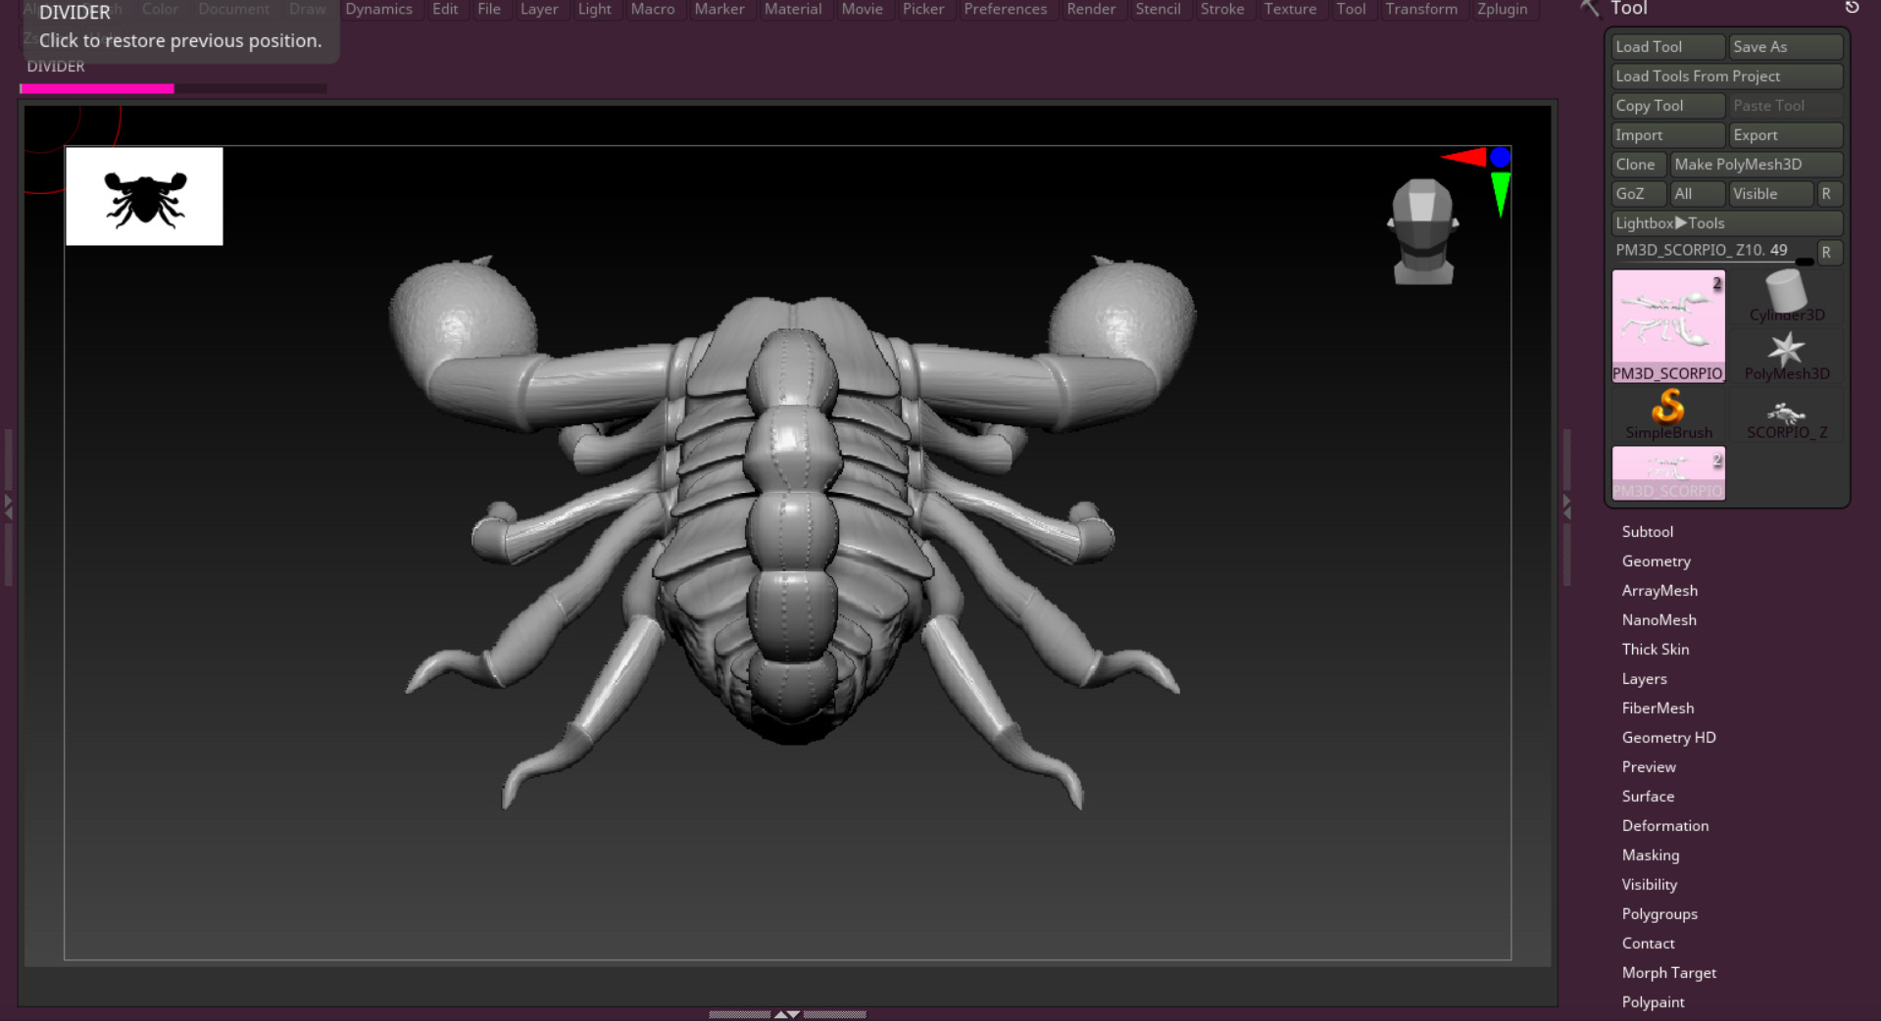This screenshot has height=1021, width=1881.
Task: Click Make PolyMesh3D
Action: [1757, 165]
